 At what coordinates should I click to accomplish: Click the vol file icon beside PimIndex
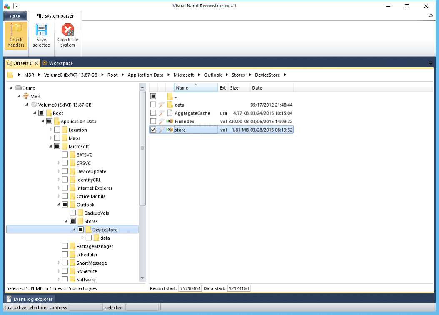[x=170, y=121]
